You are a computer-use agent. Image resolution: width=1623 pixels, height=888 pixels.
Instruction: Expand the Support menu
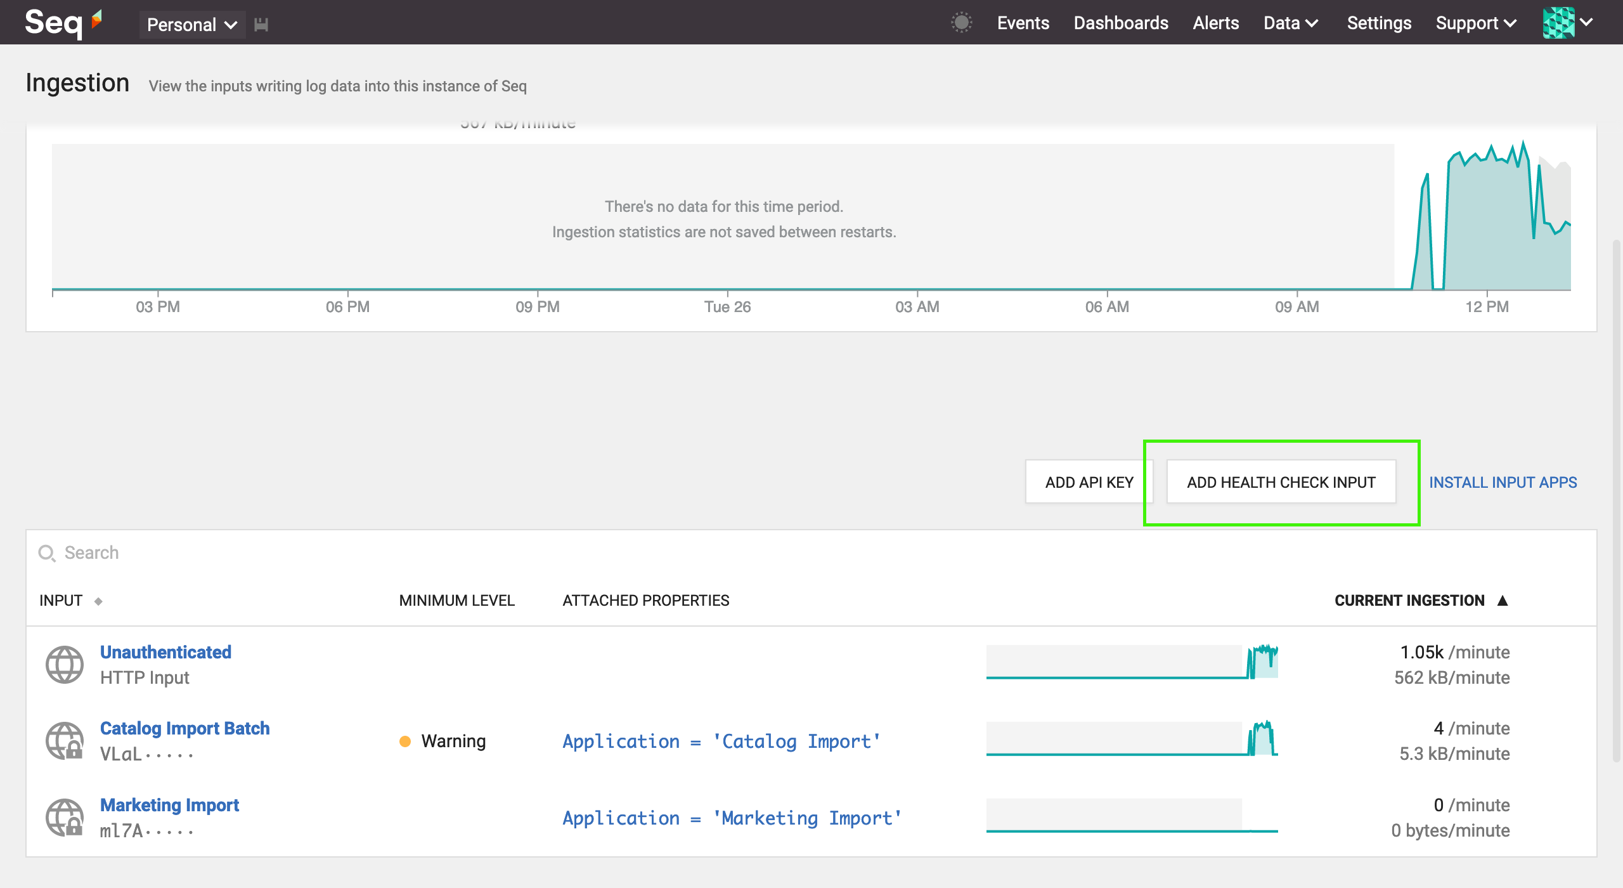point(1475,23)
